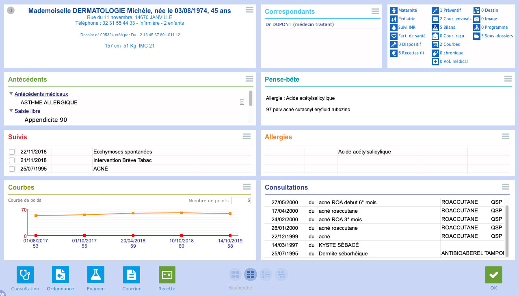Check the Ecchymoses spontanées follow-up box

tap(12, 152)
